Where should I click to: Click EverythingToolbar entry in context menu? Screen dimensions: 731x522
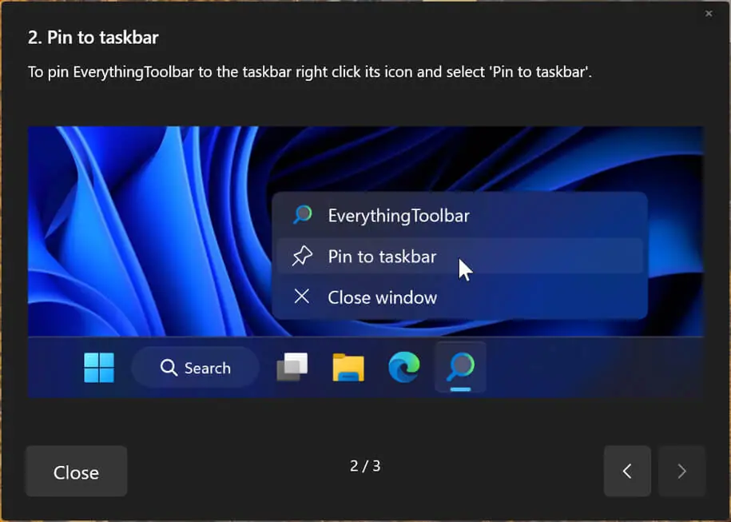pyautogui.click(x=459, y=215)
